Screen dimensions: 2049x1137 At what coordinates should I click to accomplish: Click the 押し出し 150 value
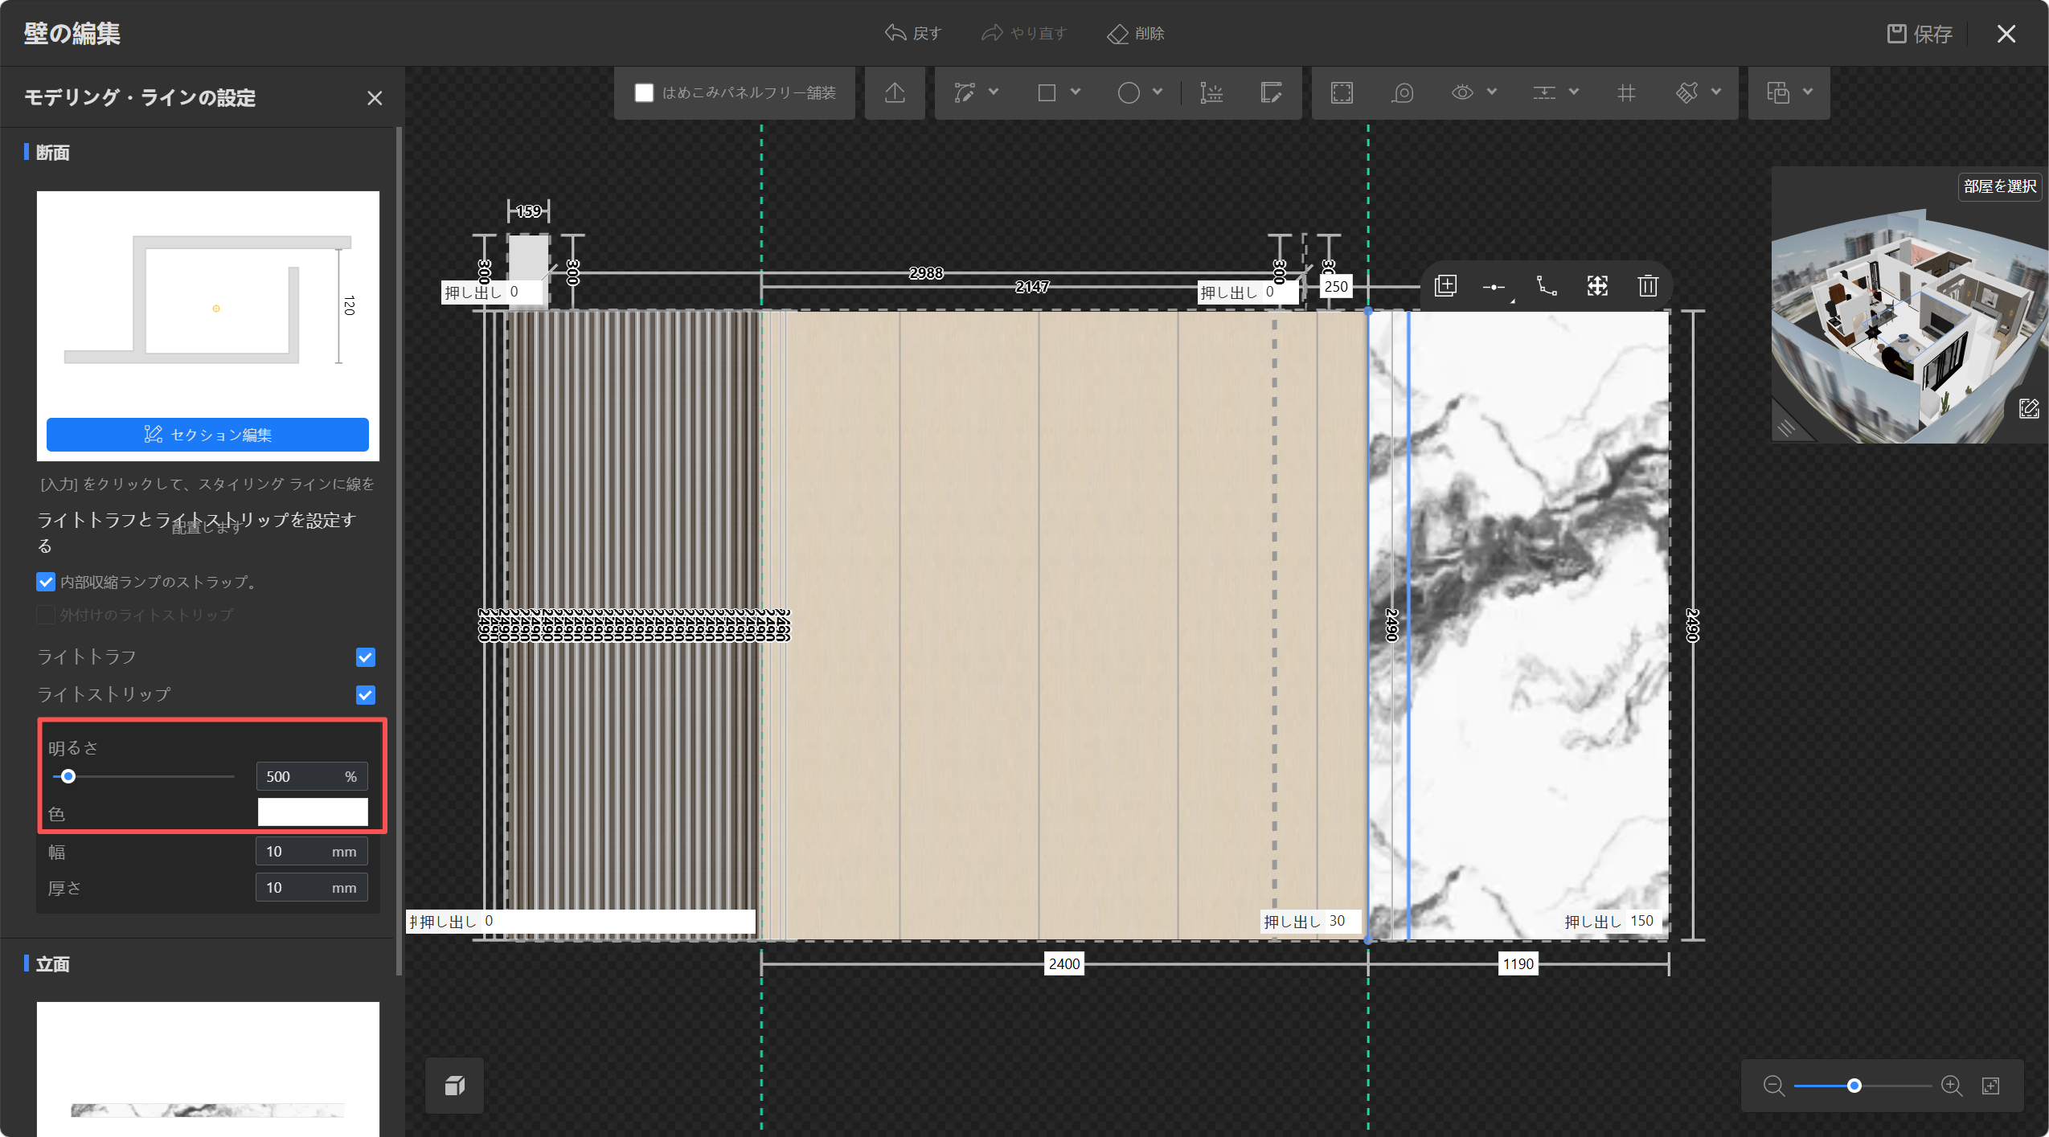1641,922
